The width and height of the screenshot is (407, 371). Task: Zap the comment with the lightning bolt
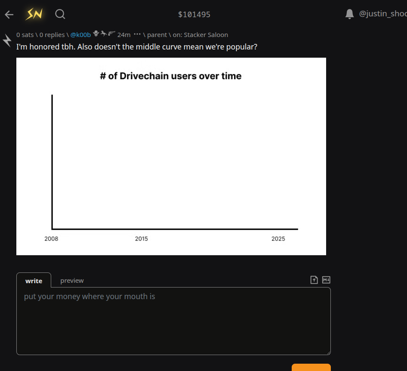click(7, 40)
